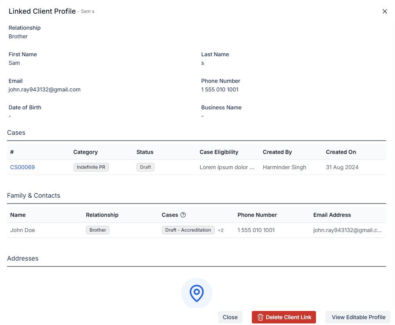Expand the +2 additional cases indicator
The height and width of the screenshot is (325, 395).
pyautogui.click(x=221, y=230)
